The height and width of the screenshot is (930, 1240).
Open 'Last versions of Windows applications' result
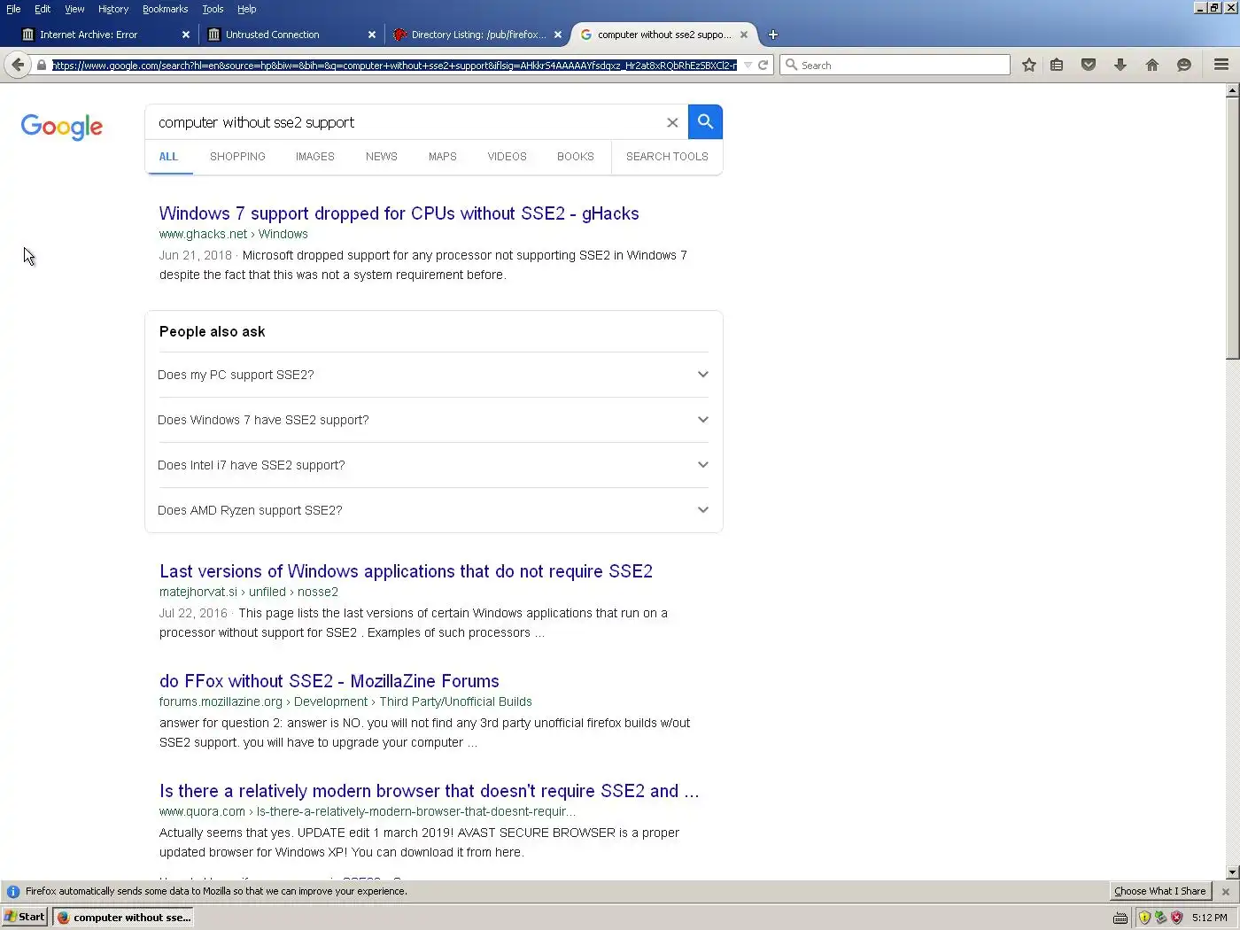pyautogui.click(x=406, y=571)
